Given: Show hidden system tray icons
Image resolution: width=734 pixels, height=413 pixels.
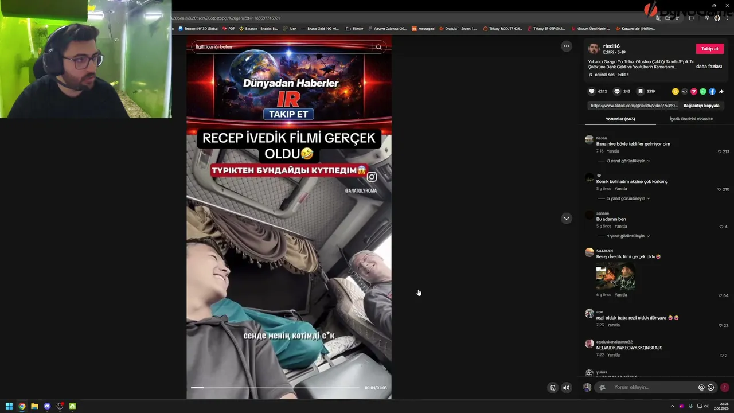Looking at the screenshot, I should point(672,406).
